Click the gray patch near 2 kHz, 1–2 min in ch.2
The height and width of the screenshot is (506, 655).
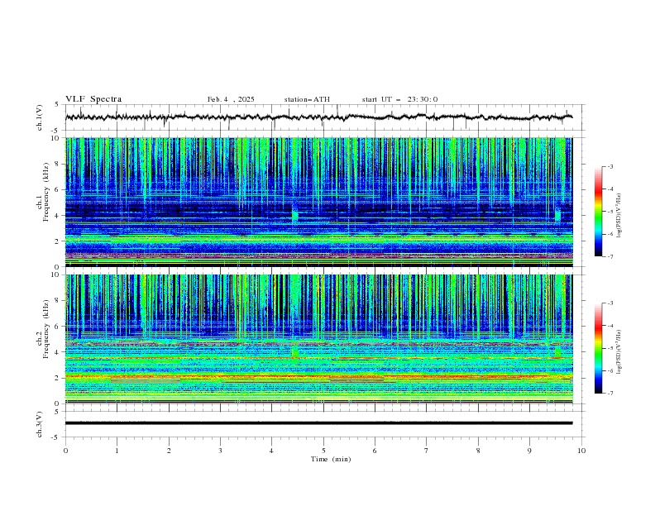(146, 381)
